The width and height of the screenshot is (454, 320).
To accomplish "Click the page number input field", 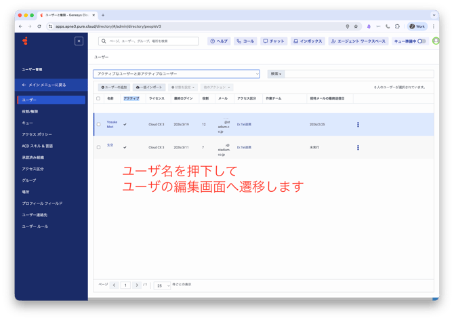I will 125,285.
